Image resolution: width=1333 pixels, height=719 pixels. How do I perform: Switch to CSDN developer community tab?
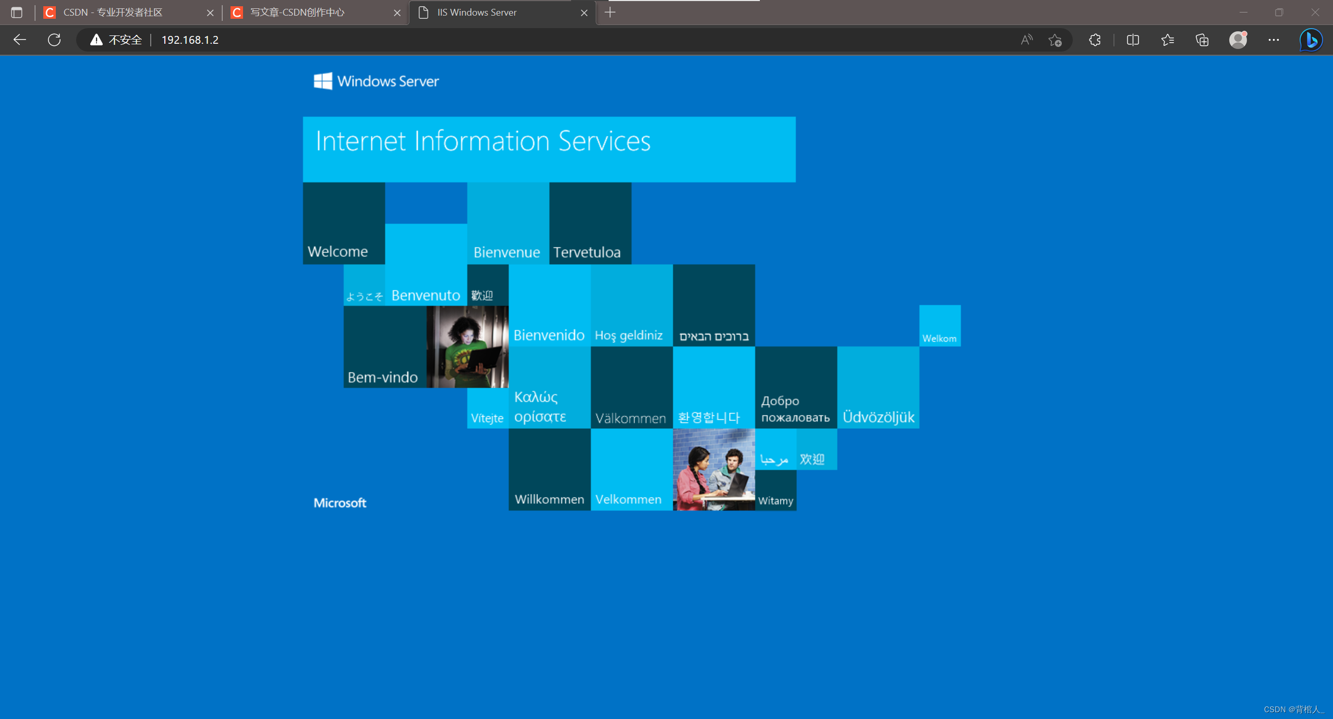point(113,13)
